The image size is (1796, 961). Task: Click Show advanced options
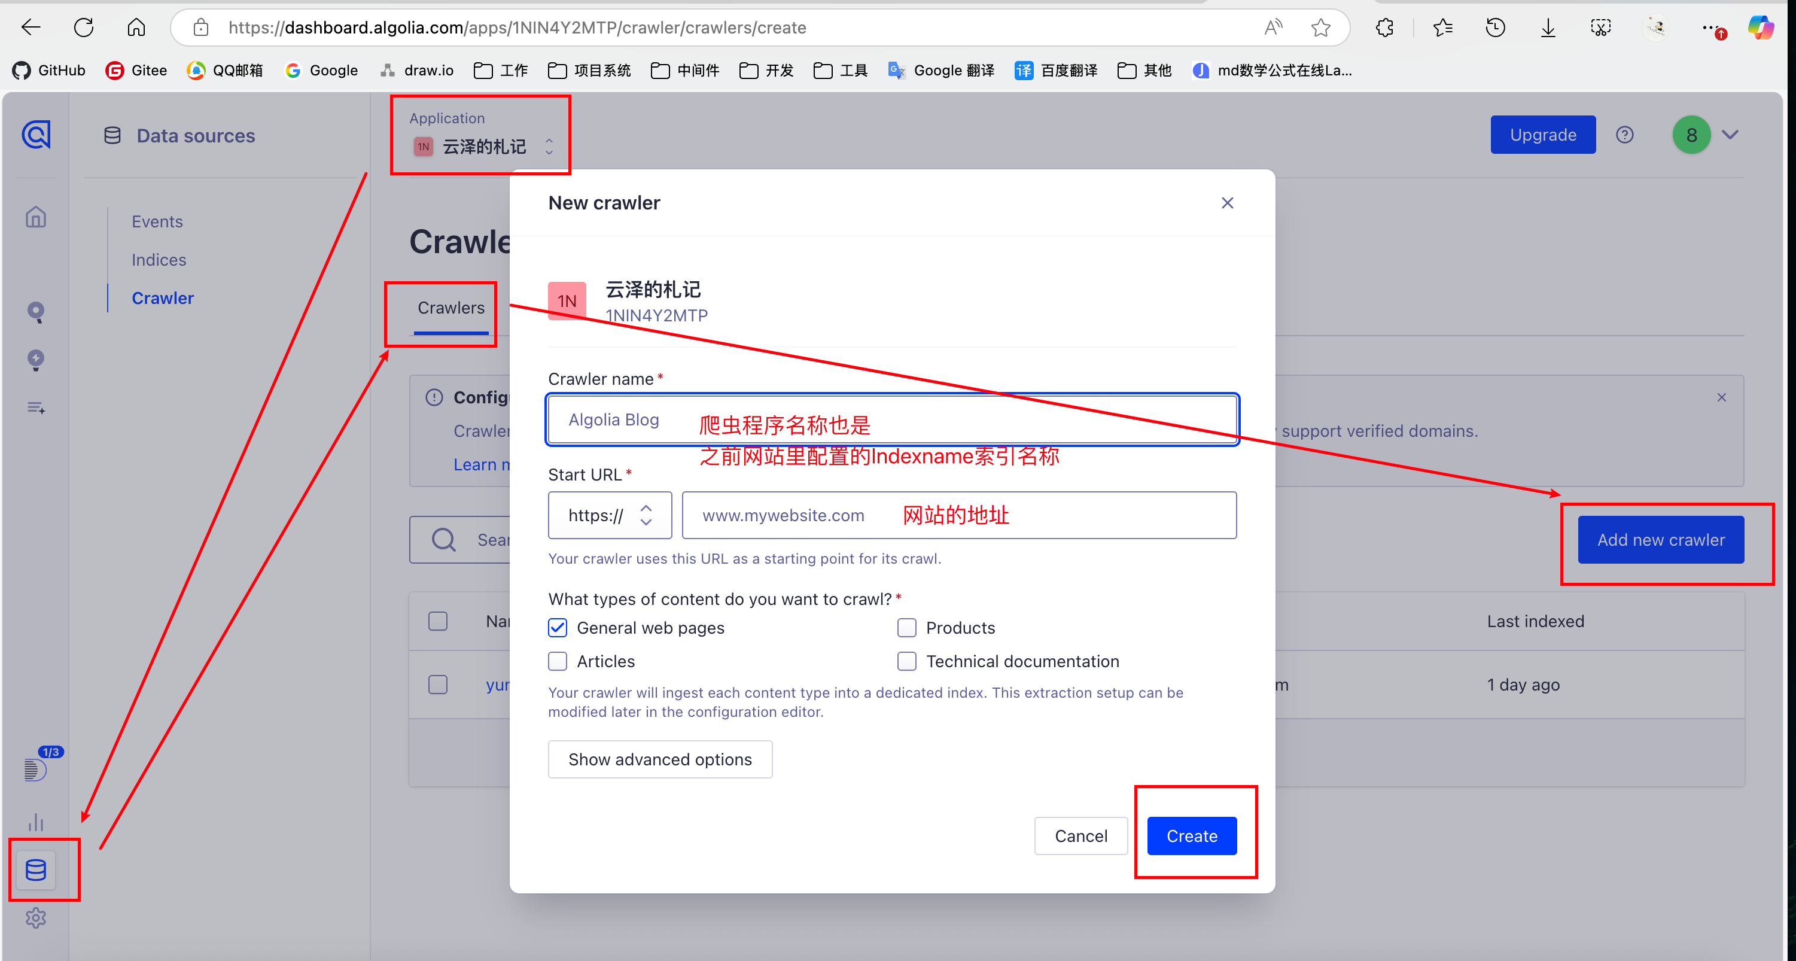tap(659, 759)
